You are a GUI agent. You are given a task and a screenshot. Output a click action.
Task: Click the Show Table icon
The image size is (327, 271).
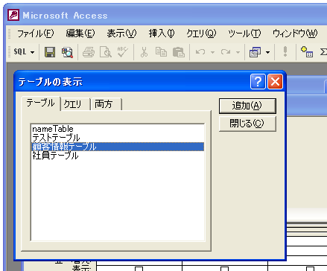coord(307,52)
